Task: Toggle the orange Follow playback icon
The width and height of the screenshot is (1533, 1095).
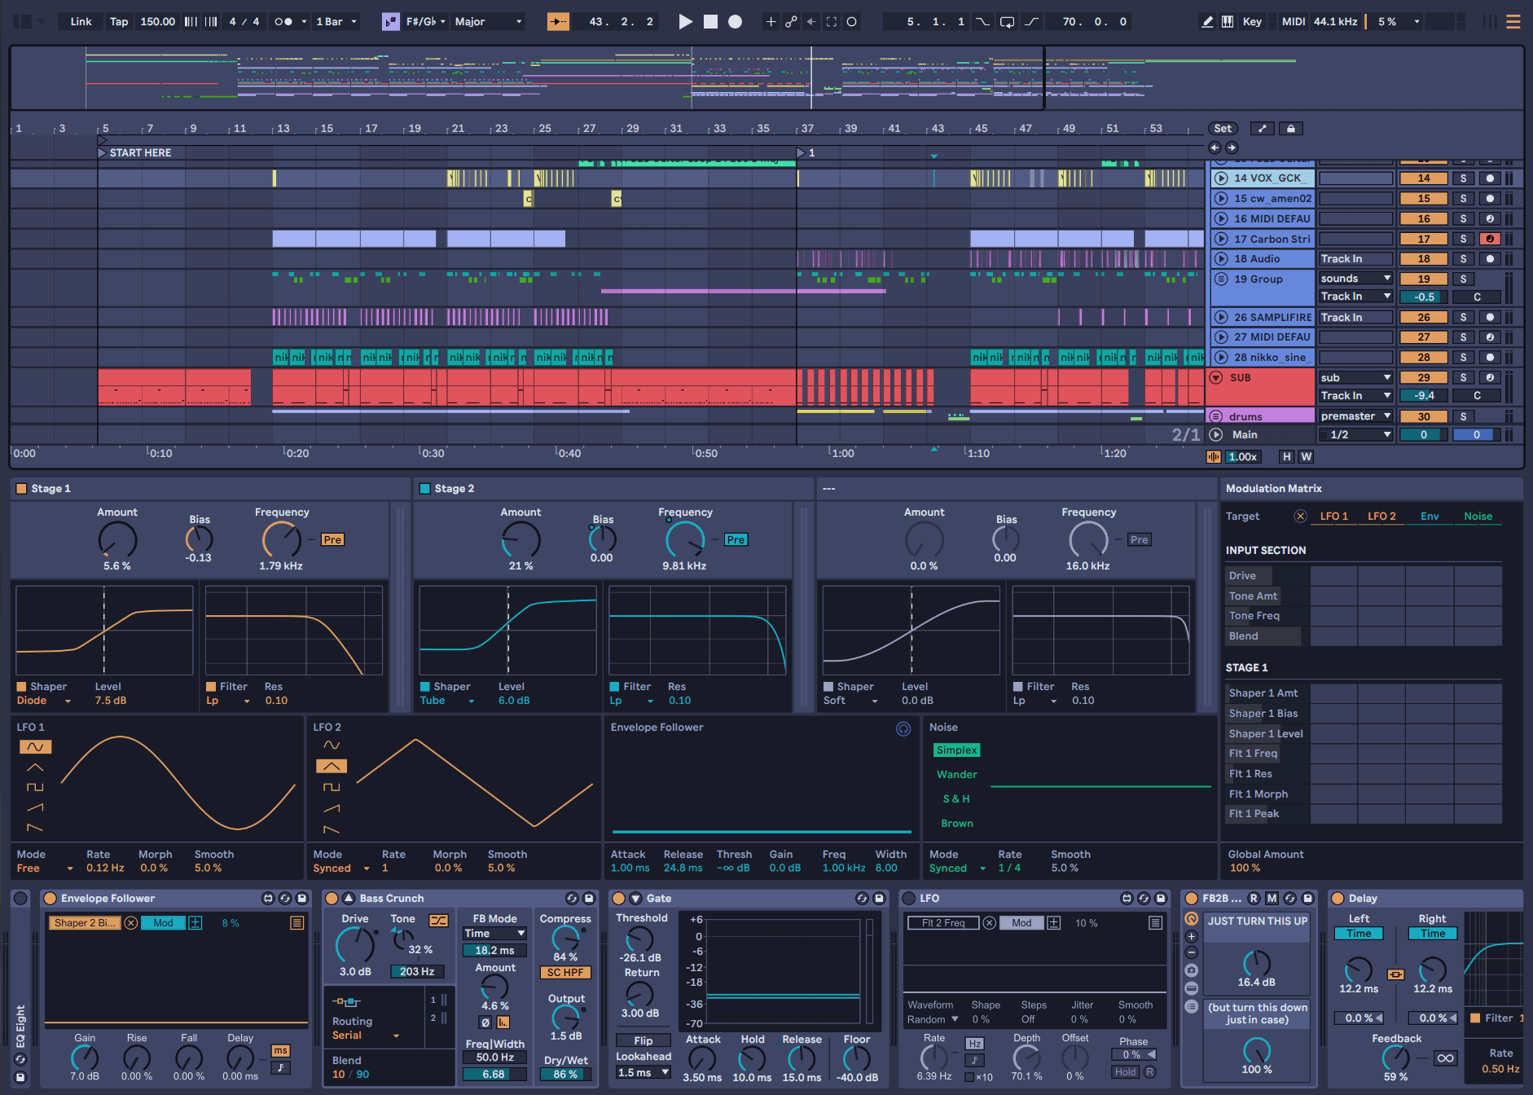Action: (558, 22)
